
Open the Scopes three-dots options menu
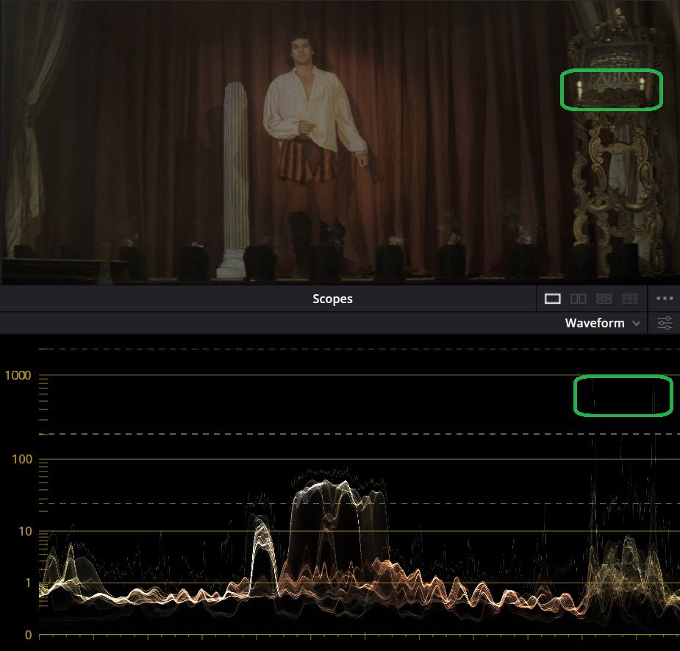point(665,299)
